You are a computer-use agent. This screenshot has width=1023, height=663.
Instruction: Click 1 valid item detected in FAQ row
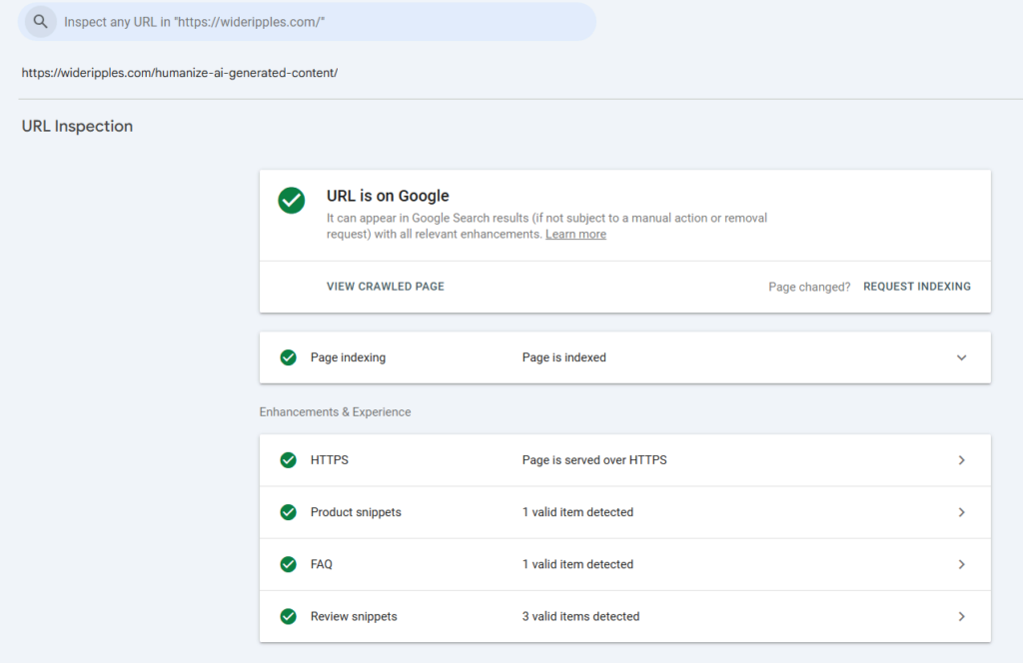[577, 564]
